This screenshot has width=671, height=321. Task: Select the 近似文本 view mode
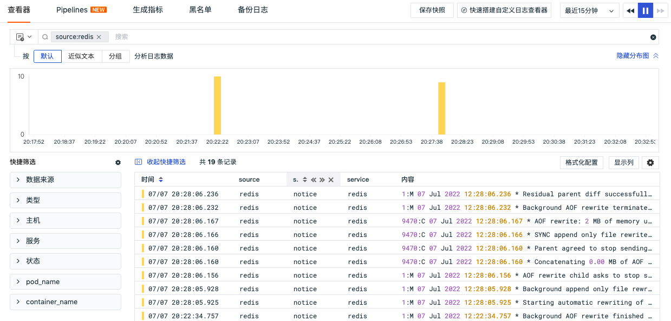click(x=81, y=56)
